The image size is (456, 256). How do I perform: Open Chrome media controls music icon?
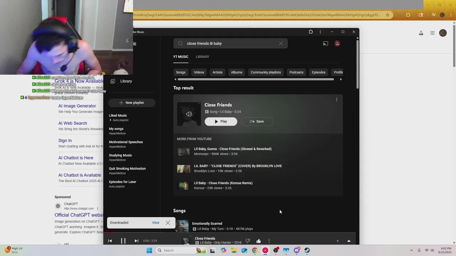pos(434,15)
